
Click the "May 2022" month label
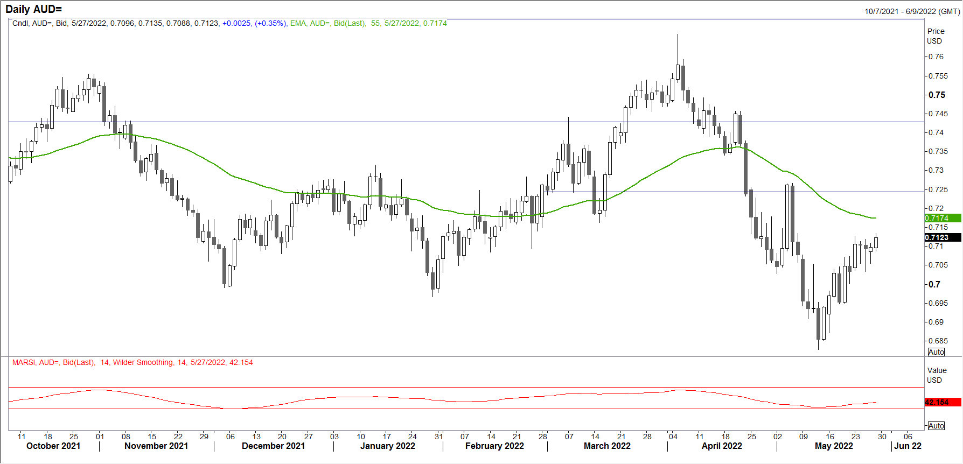click(834, 446)
